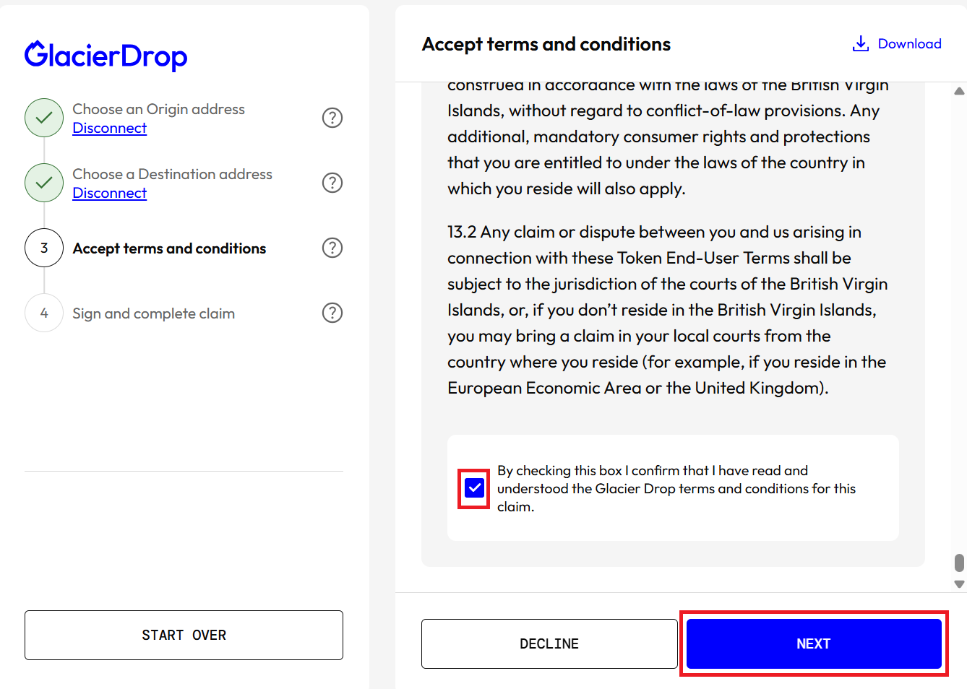Click the Destination address green checkmark circle
967x689 pixels.
coord(44,183)
